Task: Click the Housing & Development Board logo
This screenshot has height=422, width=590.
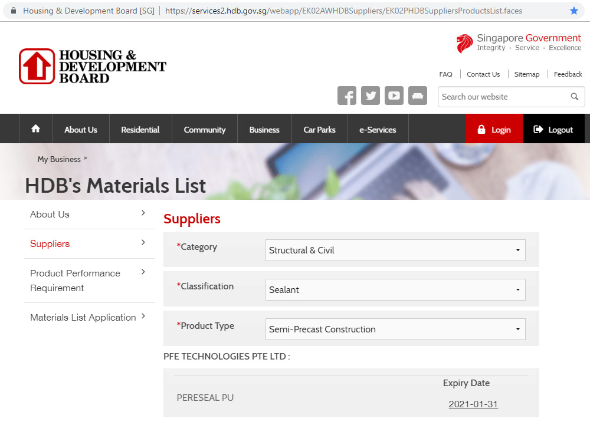Action: coord(93,66)
